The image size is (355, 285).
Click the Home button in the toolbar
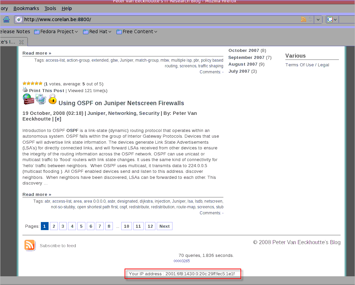coord(6,19)
